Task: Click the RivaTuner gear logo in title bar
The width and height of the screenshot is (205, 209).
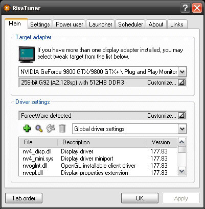Action: tap(7, 8)
